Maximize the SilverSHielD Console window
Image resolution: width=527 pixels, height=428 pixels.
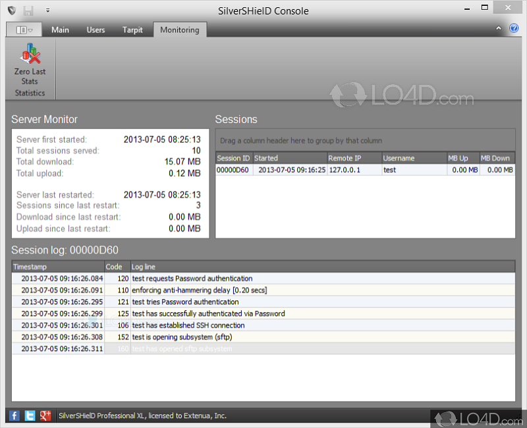tap(484, 8)
